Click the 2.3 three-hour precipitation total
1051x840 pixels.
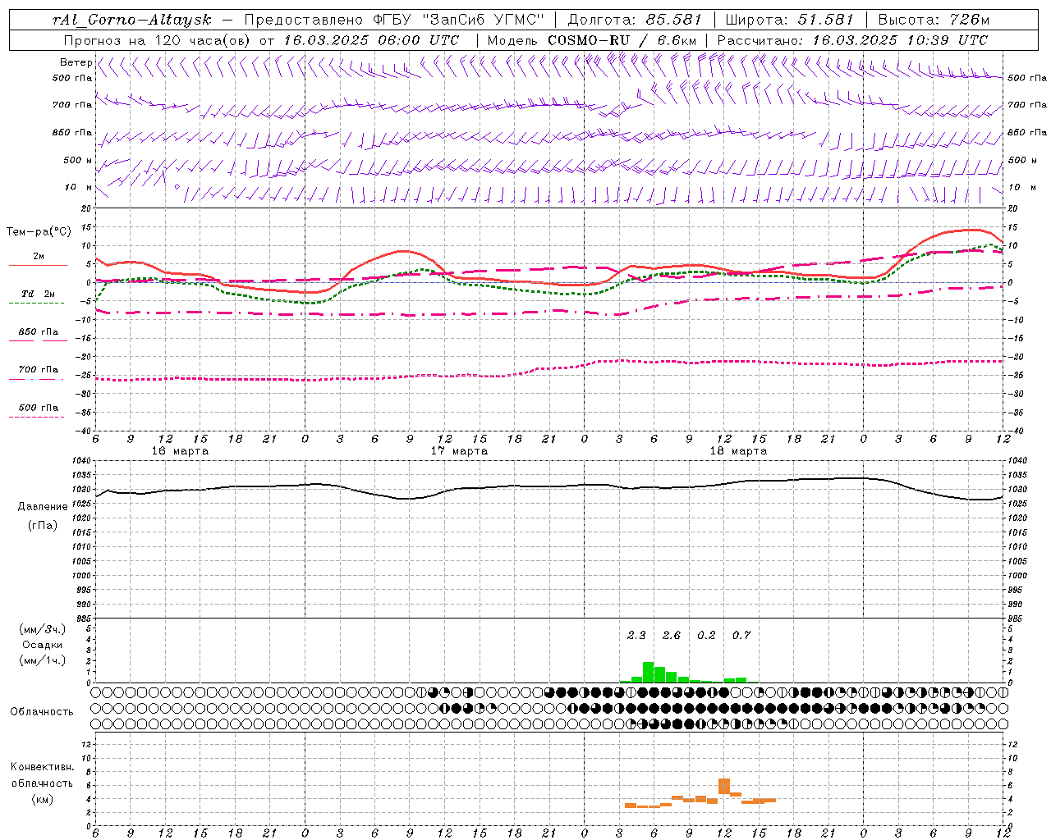coord(636,636)
